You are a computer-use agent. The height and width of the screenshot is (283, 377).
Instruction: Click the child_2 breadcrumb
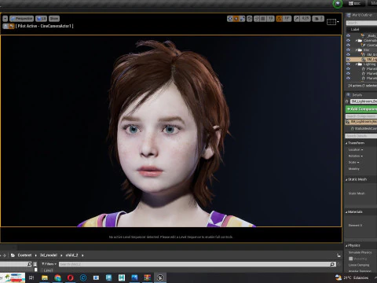click(x=71, y=255)
